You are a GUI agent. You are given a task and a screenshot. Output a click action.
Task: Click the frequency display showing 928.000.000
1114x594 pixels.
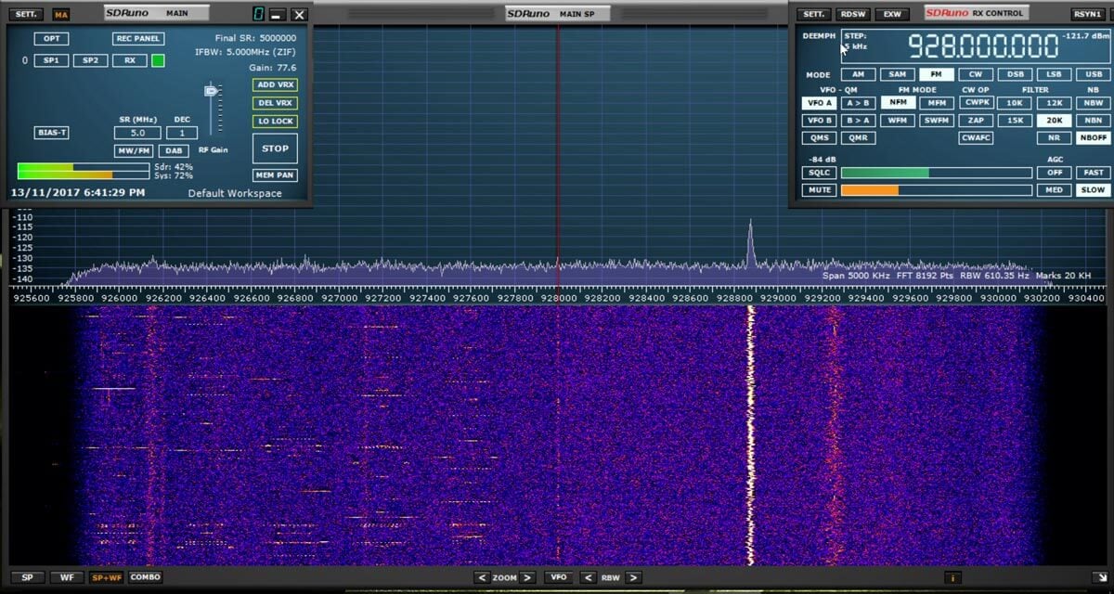984,44
